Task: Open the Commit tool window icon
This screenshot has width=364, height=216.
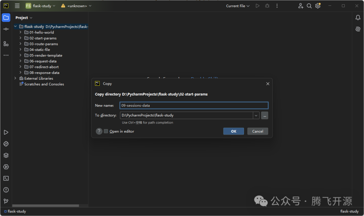Action: click(6, 29)
